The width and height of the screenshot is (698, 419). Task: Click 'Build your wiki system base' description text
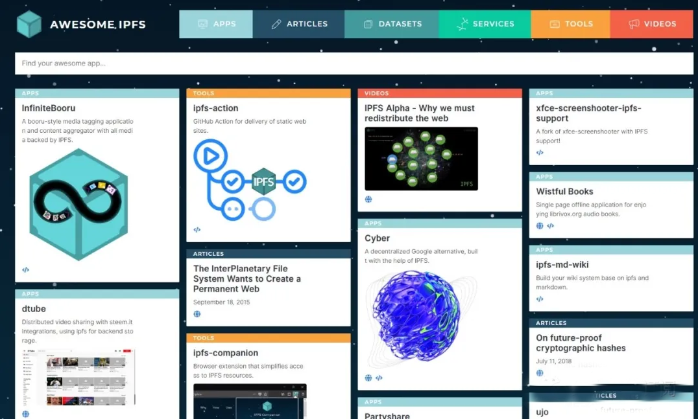(592, 282)
